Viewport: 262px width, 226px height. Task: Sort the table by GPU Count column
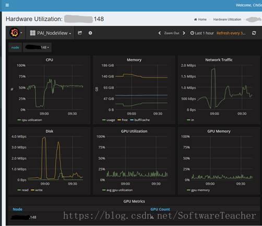coord(160,209)
